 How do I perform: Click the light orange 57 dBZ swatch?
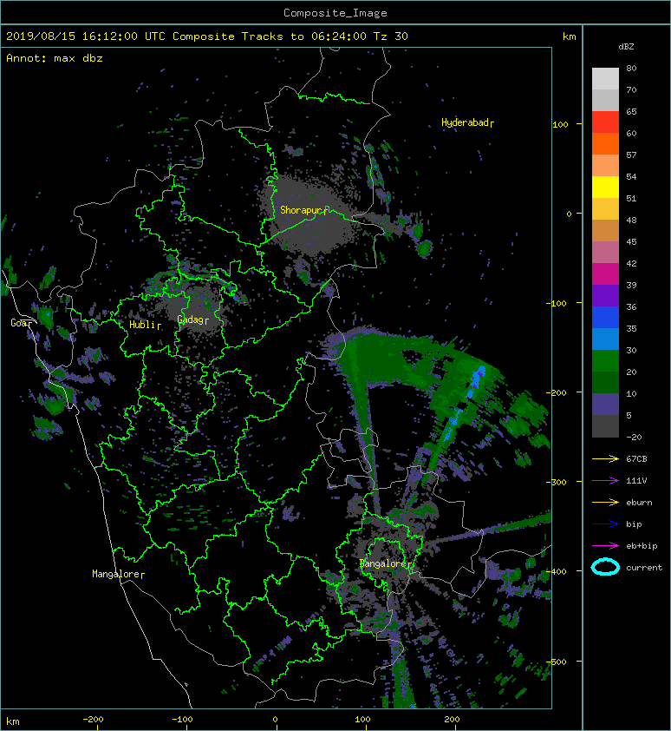pyautogui.click(x=605, y=165)
